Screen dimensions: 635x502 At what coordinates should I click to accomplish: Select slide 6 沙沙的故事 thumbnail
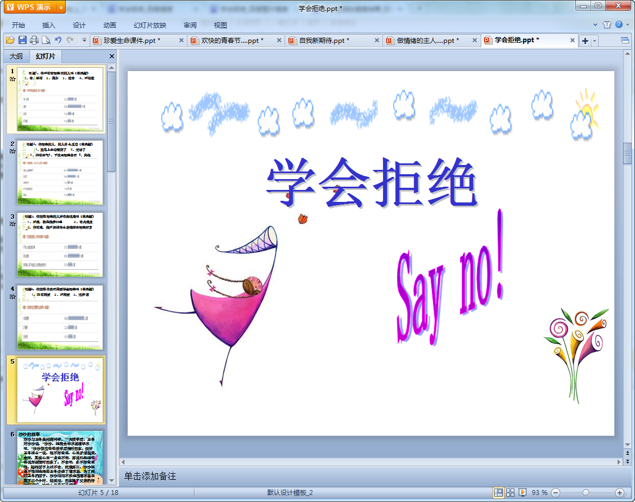pyautogui.click(x=60, y=457)
